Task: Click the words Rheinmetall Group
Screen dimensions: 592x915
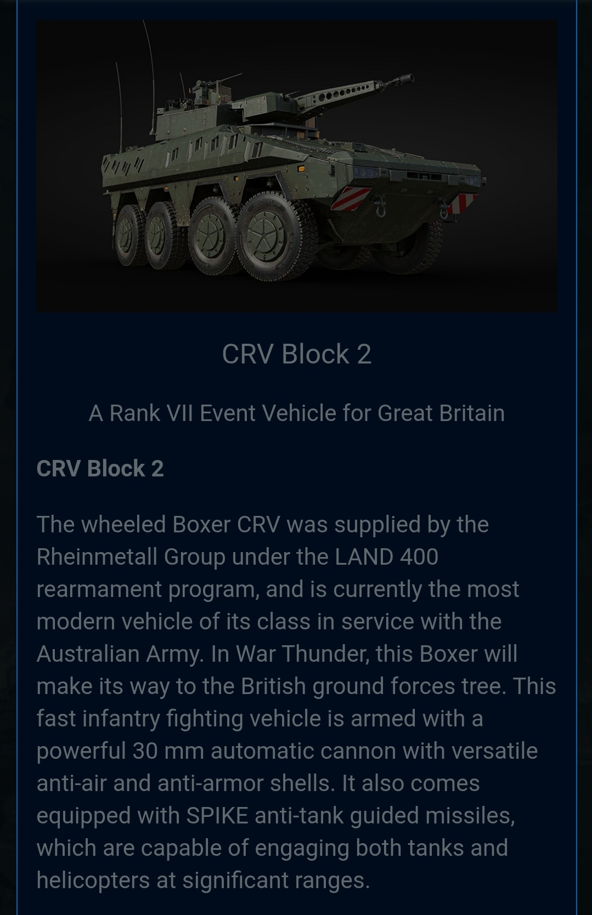Action: click(x=131, y=557)
